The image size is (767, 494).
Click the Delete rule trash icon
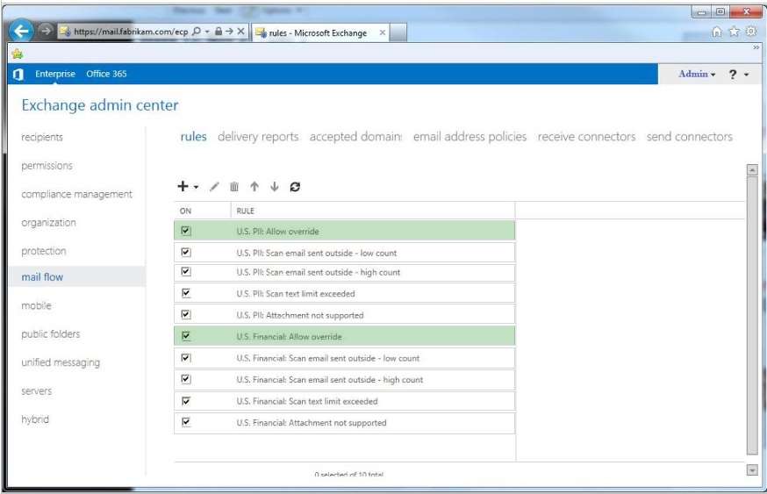[234, 186]
